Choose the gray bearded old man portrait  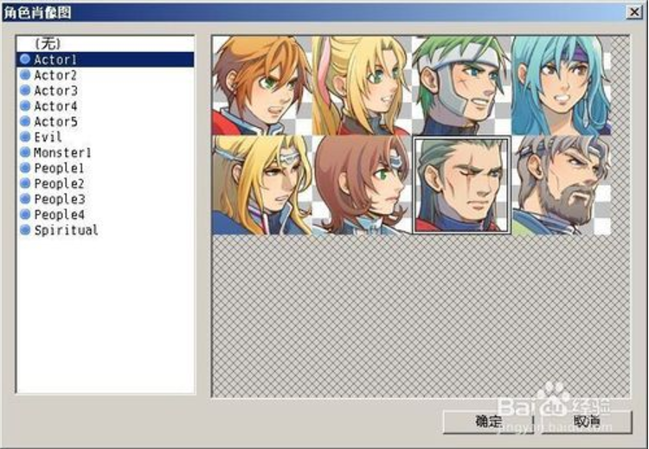(x=562, y=185)
